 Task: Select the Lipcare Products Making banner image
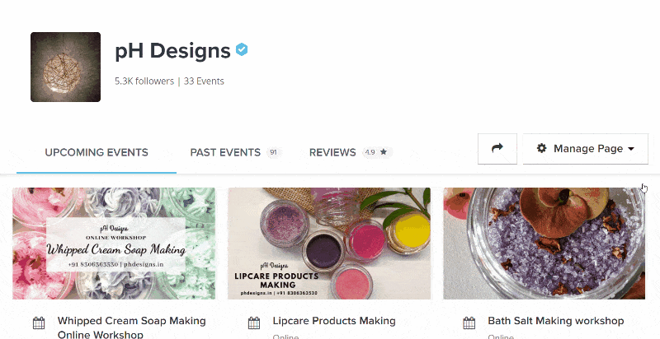pyautogui.click(x=329, y=244)
